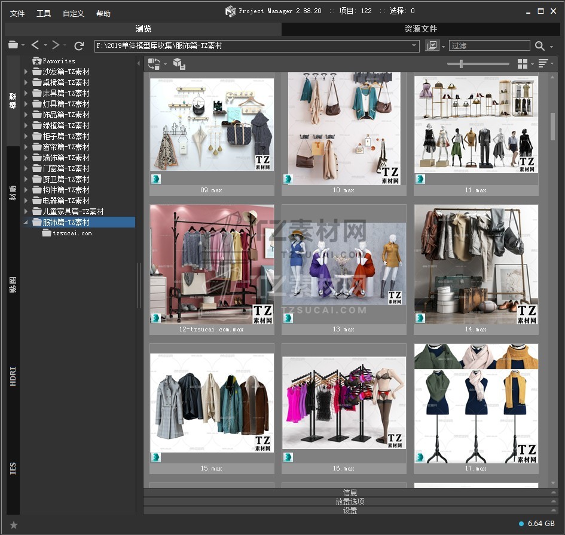
Task: Click the sort order icon
Action: coord(543,64)
